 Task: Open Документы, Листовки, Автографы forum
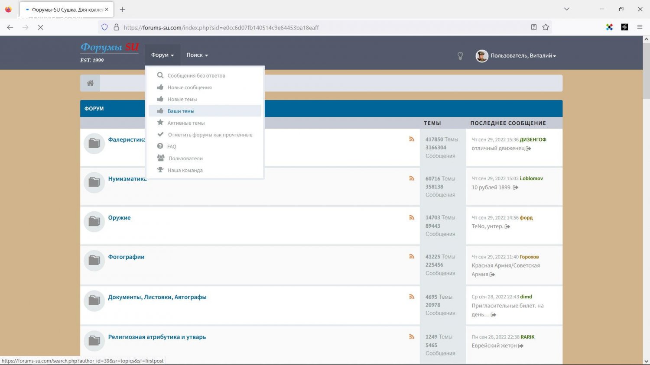click(157, 297)
